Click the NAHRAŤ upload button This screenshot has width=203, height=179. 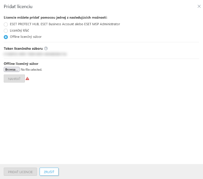(x=14, y=79)
